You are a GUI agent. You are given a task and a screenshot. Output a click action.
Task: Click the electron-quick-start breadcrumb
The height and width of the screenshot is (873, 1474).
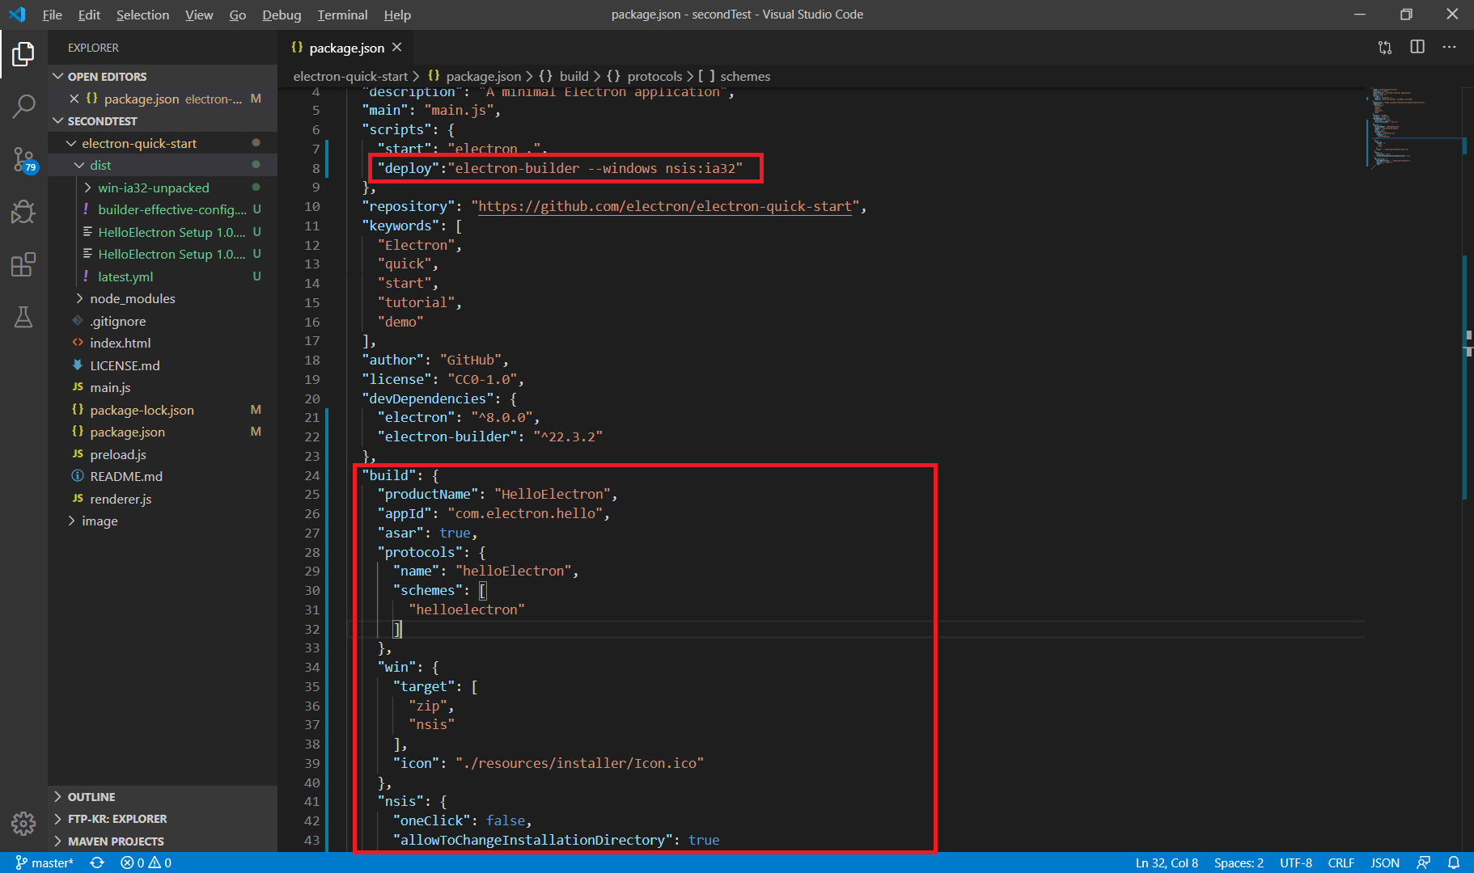pos(350,76)
